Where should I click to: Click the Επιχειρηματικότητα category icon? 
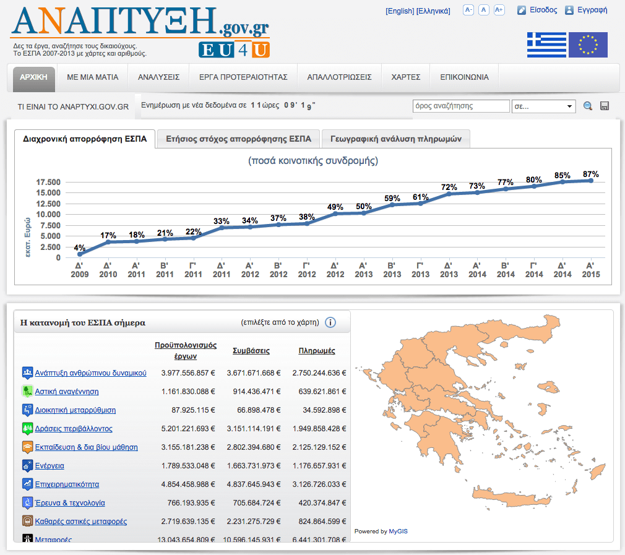27,484
